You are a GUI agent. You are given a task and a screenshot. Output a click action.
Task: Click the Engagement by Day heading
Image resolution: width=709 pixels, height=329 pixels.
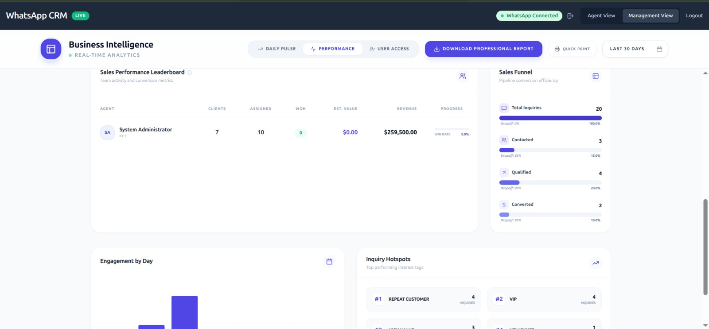[126, 261]
